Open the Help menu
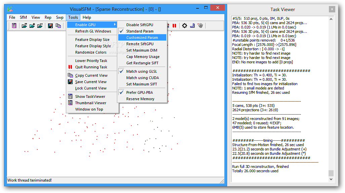This screenshot has width=345, height=193. coord(87,17)
